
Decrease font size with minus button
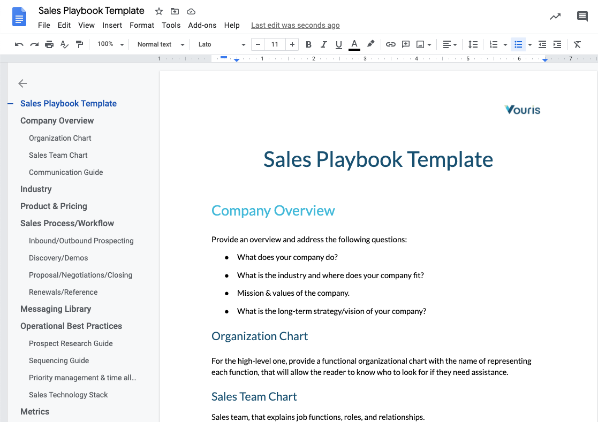coord(258,44)
